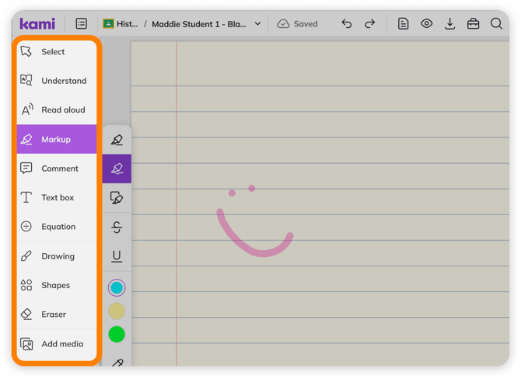Image resolution: width=521 pixels, height=379 pixels.
Task: Choose the Select tool
Action: tap(57, 52)
